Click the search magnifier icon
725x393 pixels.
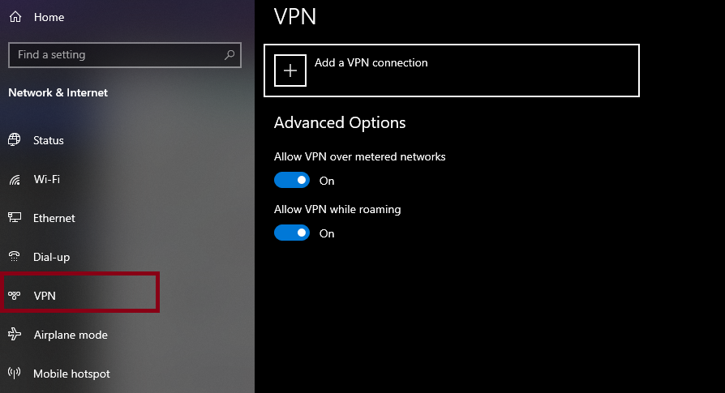pos(230,55)
